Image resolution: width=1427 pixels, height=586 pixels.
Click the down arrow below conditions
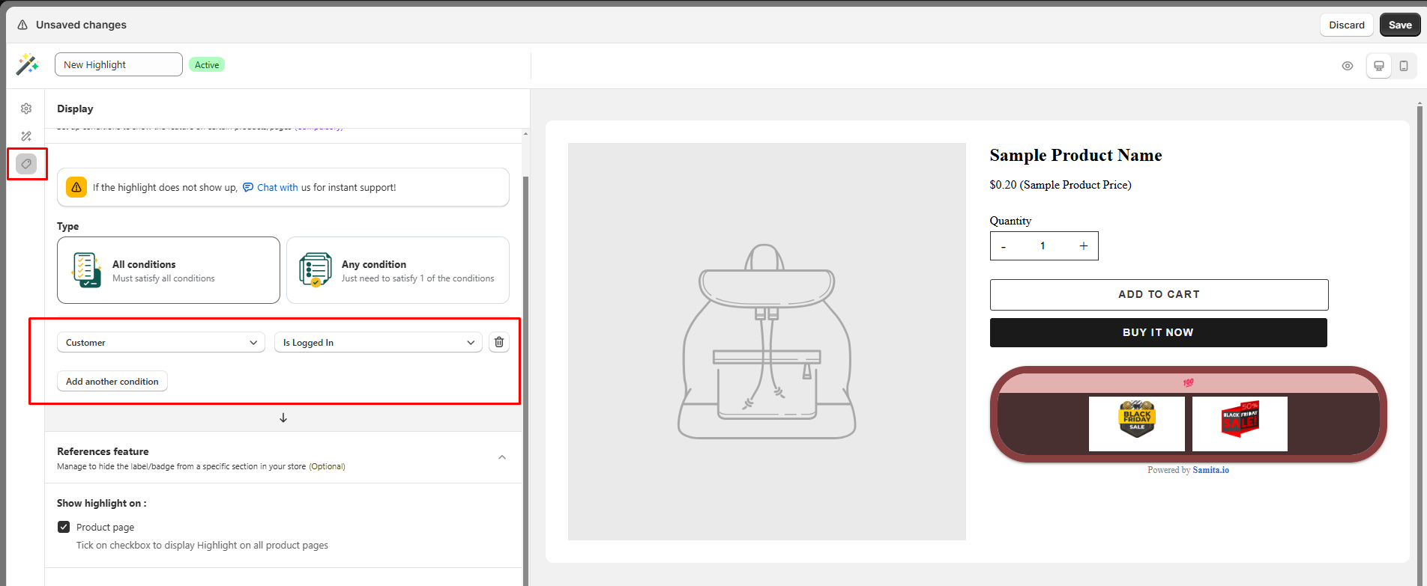point(283,418)
